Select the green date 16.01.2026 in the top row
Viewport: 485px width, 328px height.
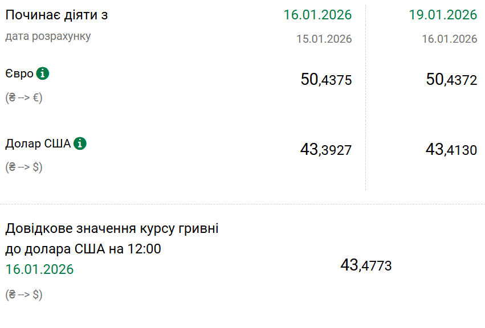click(317, 15)
